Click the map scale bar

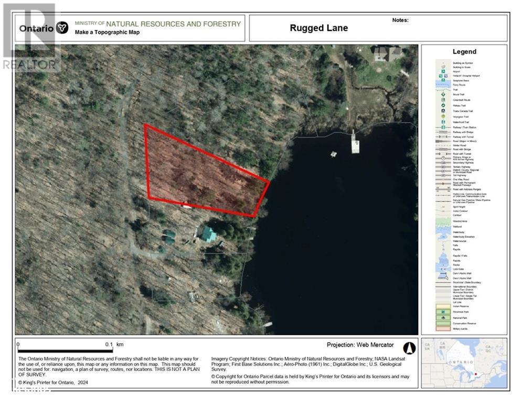click(x=65, y=351)
